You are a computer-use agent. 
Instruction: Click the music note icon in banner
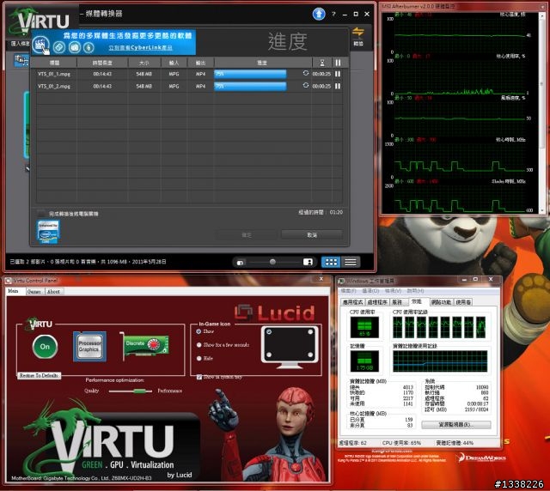click(x=89, y=47)
